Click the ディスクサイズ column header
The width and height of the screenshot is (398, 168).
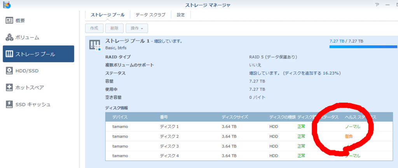pyautogui.click(x=235, y=117)
